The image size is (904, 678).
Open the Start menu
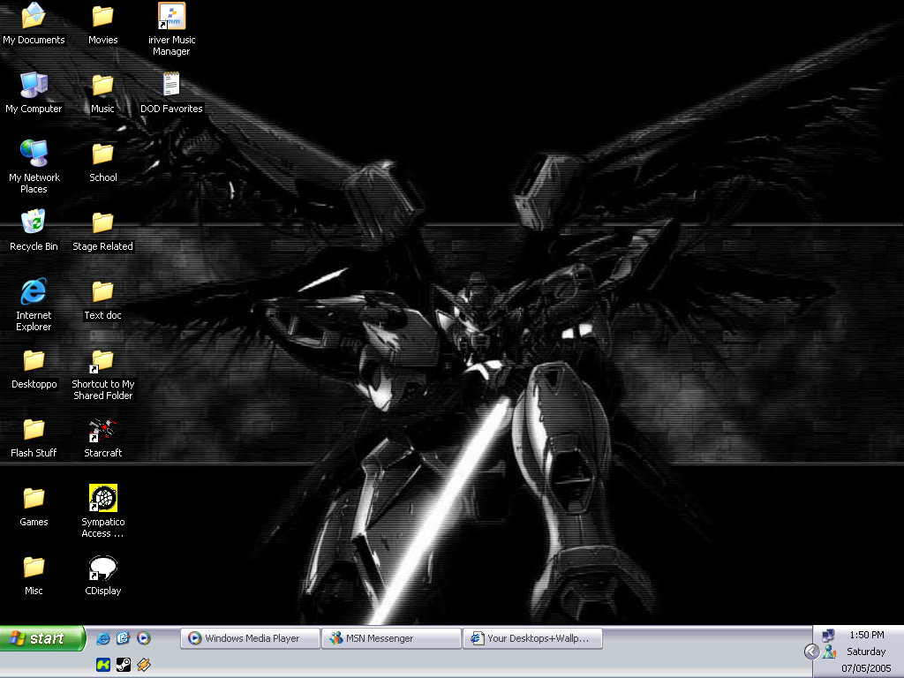42,638
